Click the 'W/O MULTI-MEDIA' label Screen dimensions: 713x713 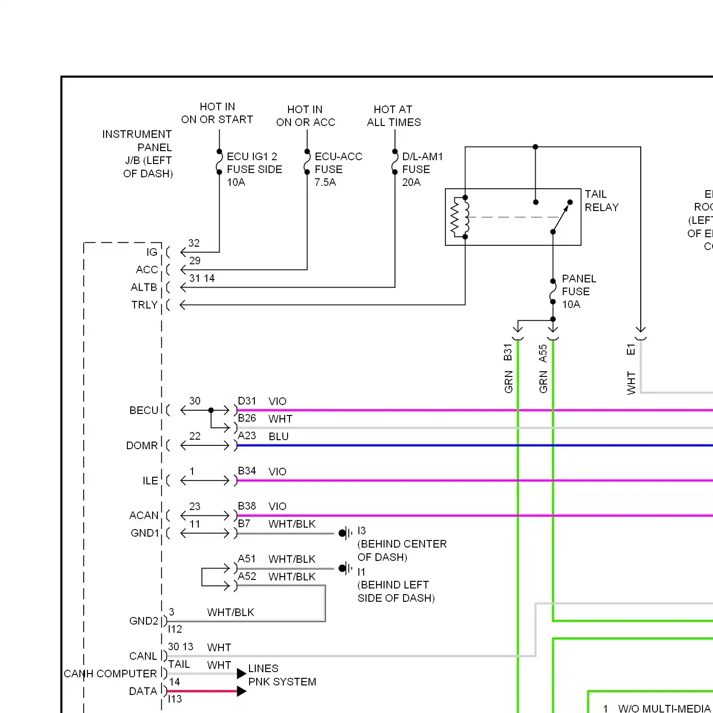(x=664, y=708)
